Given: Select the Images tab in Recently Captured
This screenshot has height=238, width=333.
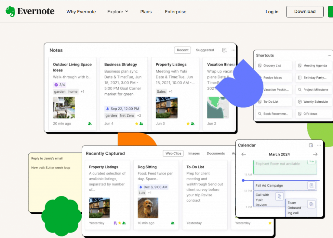Looking at the screenshot, I should tap(194, 153).
